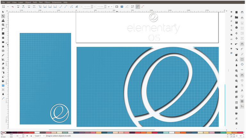This screenshot has width=246, height=139.
Task: Click the small logo on portrait canvas
Action: coord(60,113)
